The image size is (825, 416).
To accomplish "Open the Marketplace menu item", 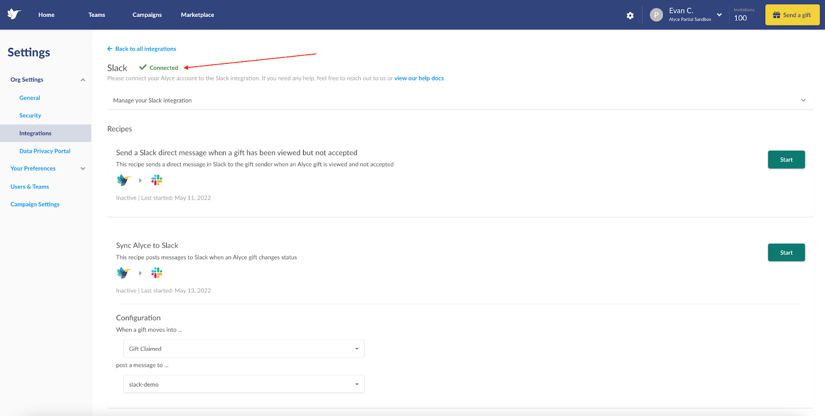I will 197,15.
